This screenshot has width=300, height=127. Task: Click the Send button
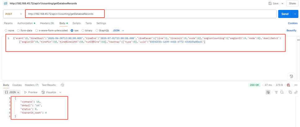pos(285,14)
